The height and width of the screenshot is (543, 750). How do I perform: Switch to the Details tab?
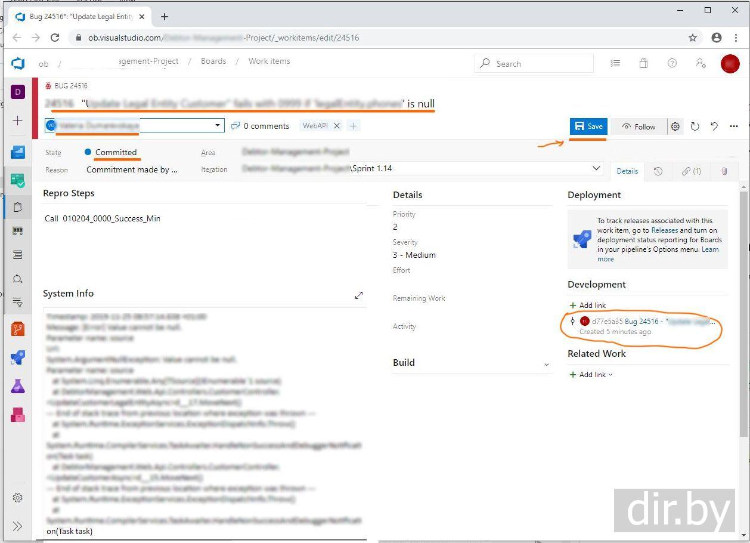click(x=627, y=171)
